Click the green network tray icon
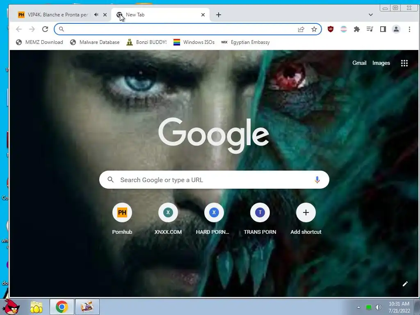The width and height of the screenshot is (420, 315). 369,308
